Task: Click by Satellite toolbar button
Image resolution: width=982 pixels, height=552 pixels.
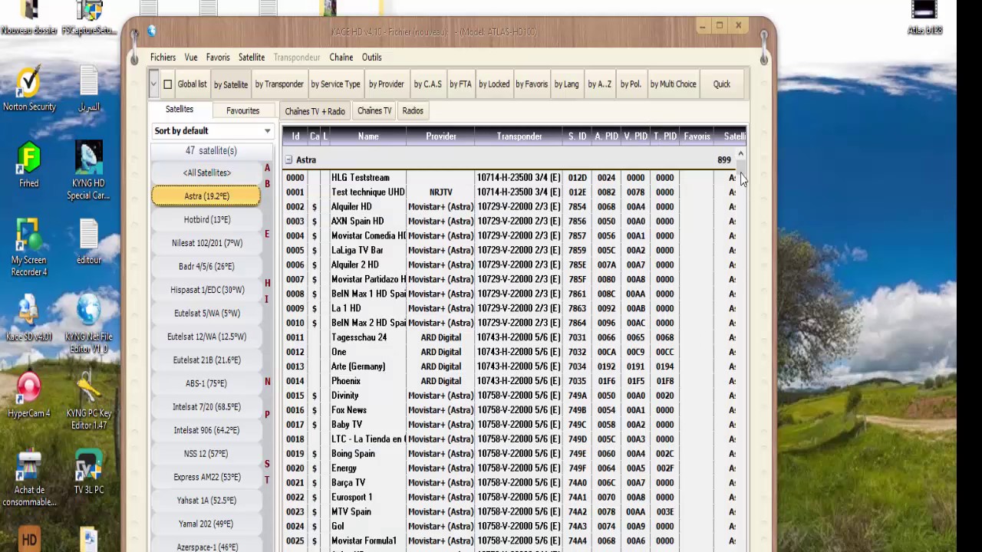Action: coord(231,84)
